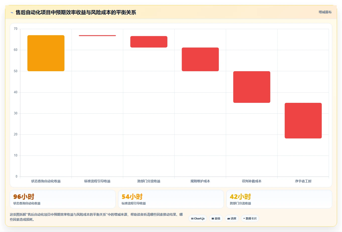342x232 pixels.
Task: Open the 54小时 data card
Action: 171,199
